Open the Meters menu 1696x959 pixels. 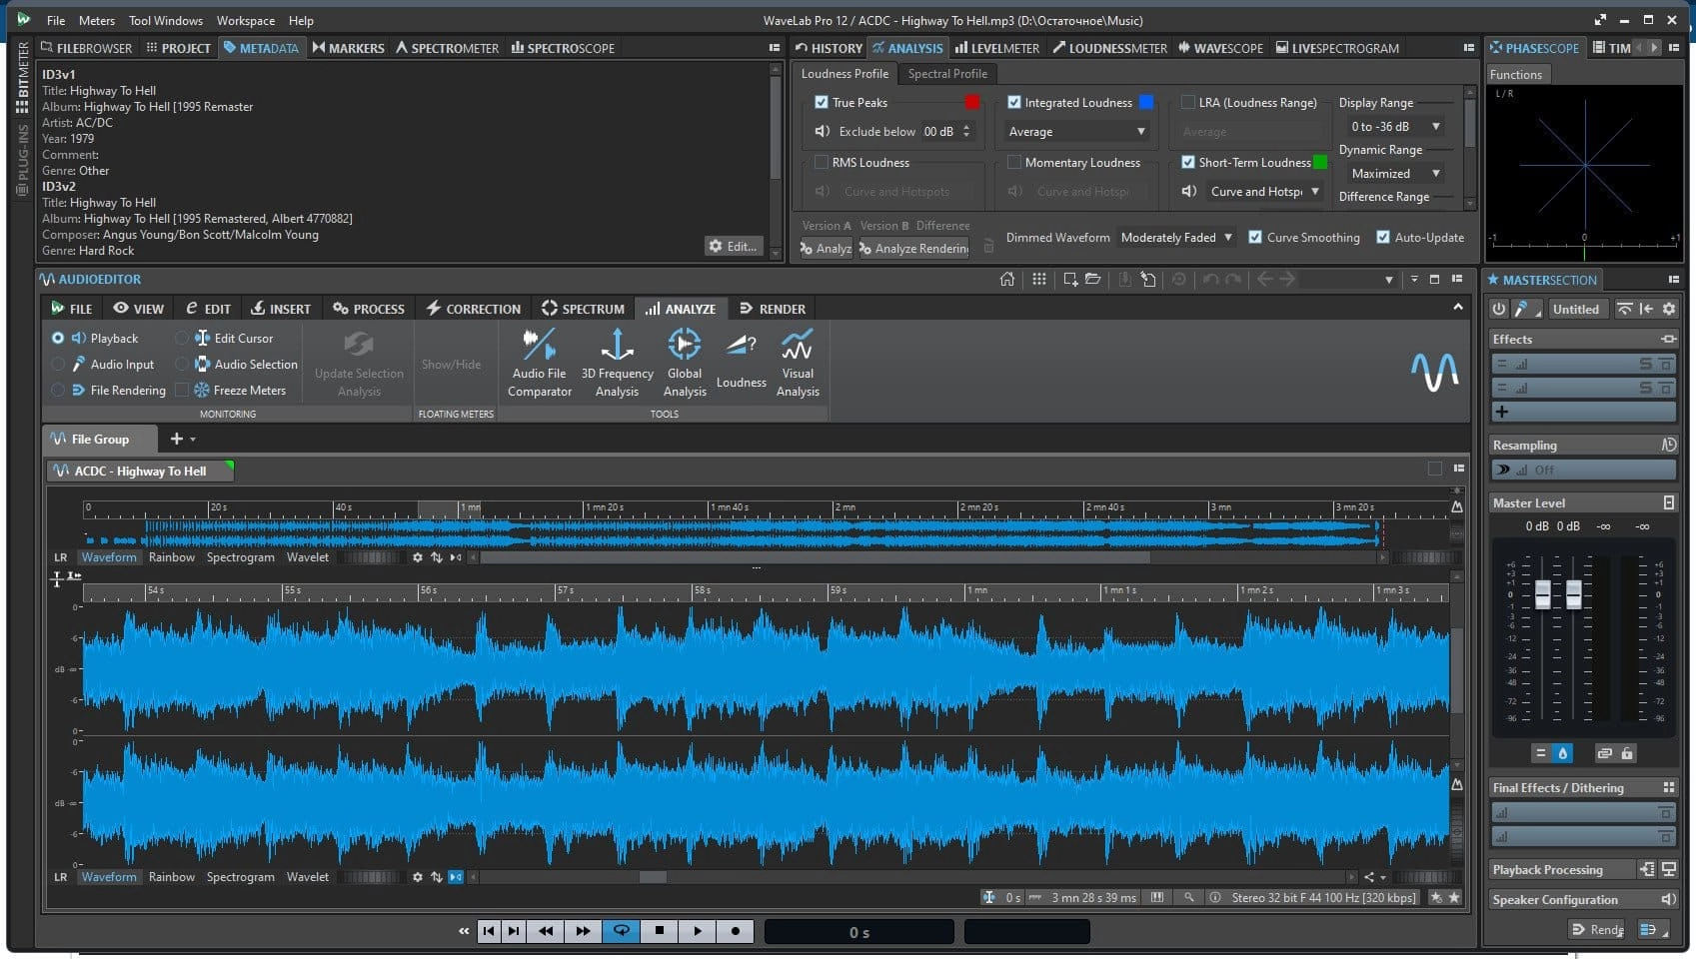[x=97, y=20]
